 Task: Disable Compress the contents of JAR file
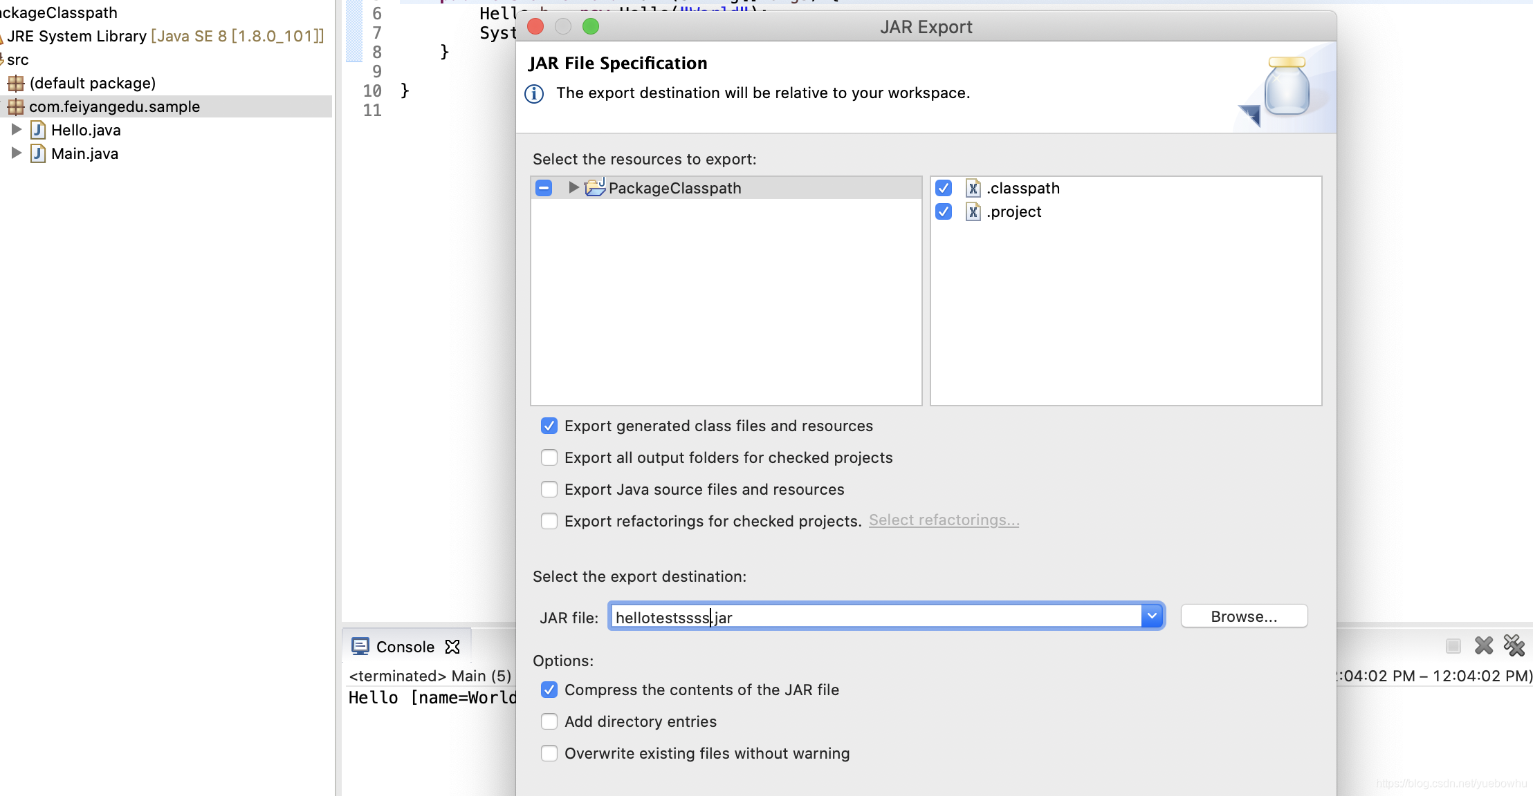pyautogui.click(x=549, y=690)
